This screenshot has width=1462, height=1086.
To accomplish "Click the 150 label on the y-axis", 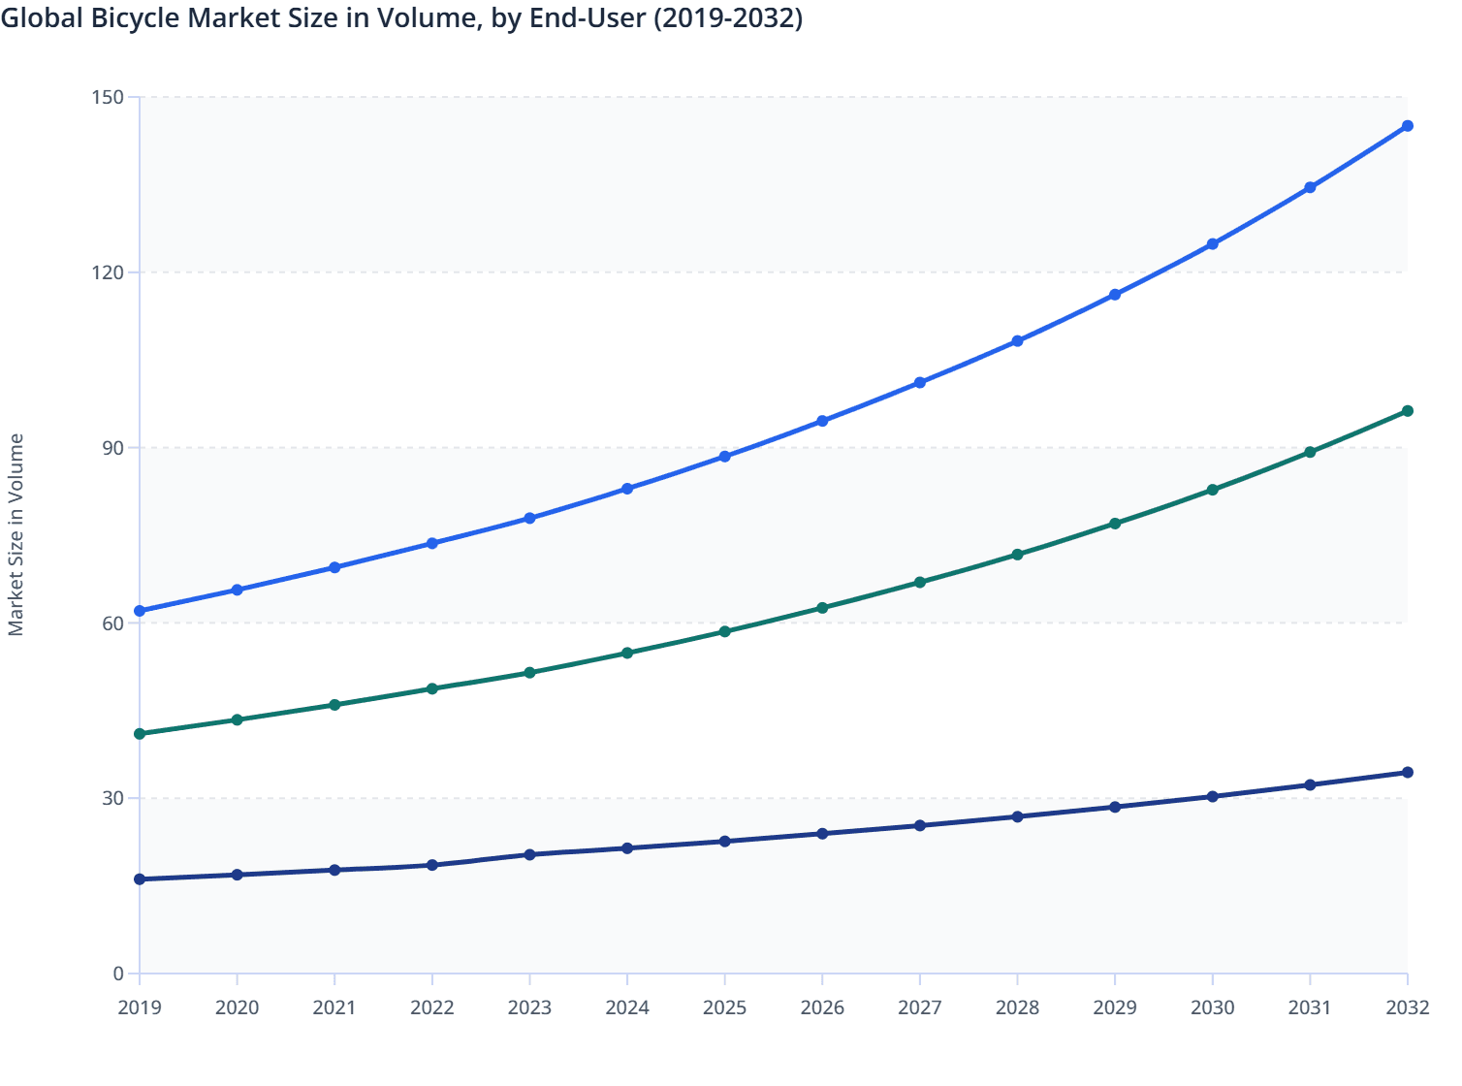I will [110, 97].
